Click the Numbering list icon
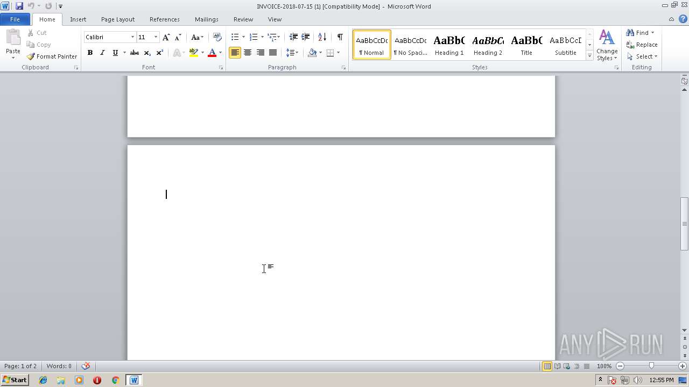 click(254, 37)
